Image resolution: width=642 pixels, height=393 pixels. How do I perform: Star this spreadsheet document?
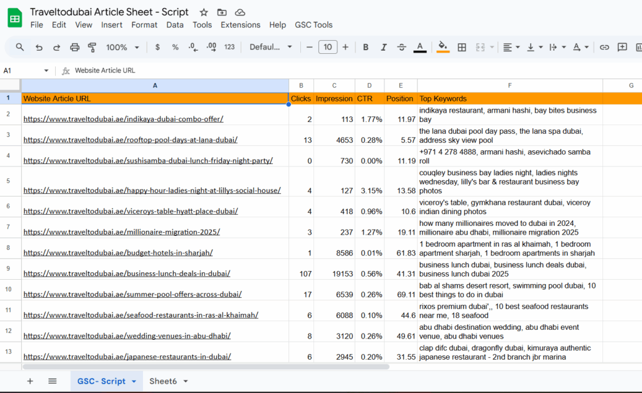(x=204, y=13)
